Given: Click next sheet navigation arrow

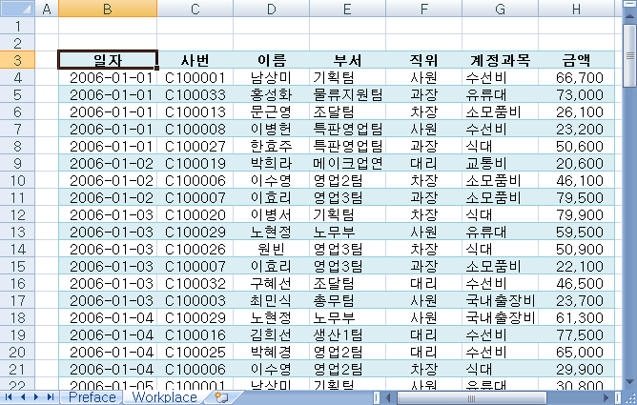Looking at the screenshot, I should (x=36, y=397).
